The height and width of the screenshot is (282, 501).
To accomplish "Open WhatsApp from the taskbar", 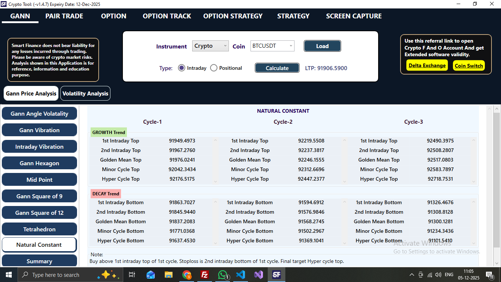I will click(x=223, y=274).
